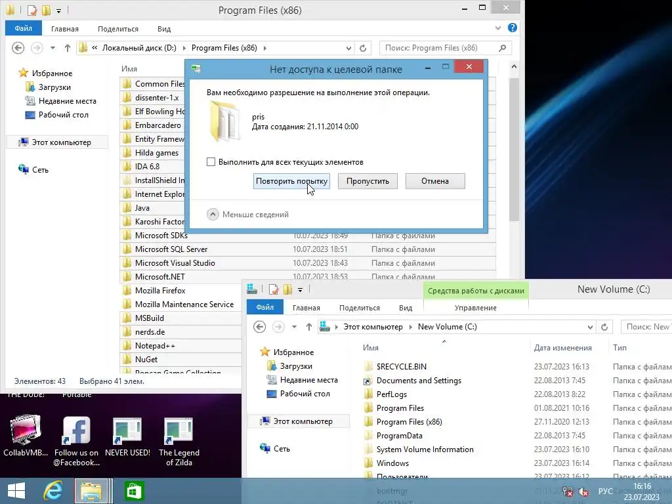Open Windows Store from the taskbar
The width and height of the screenshot is (672, 504).
tap(134, 491)
